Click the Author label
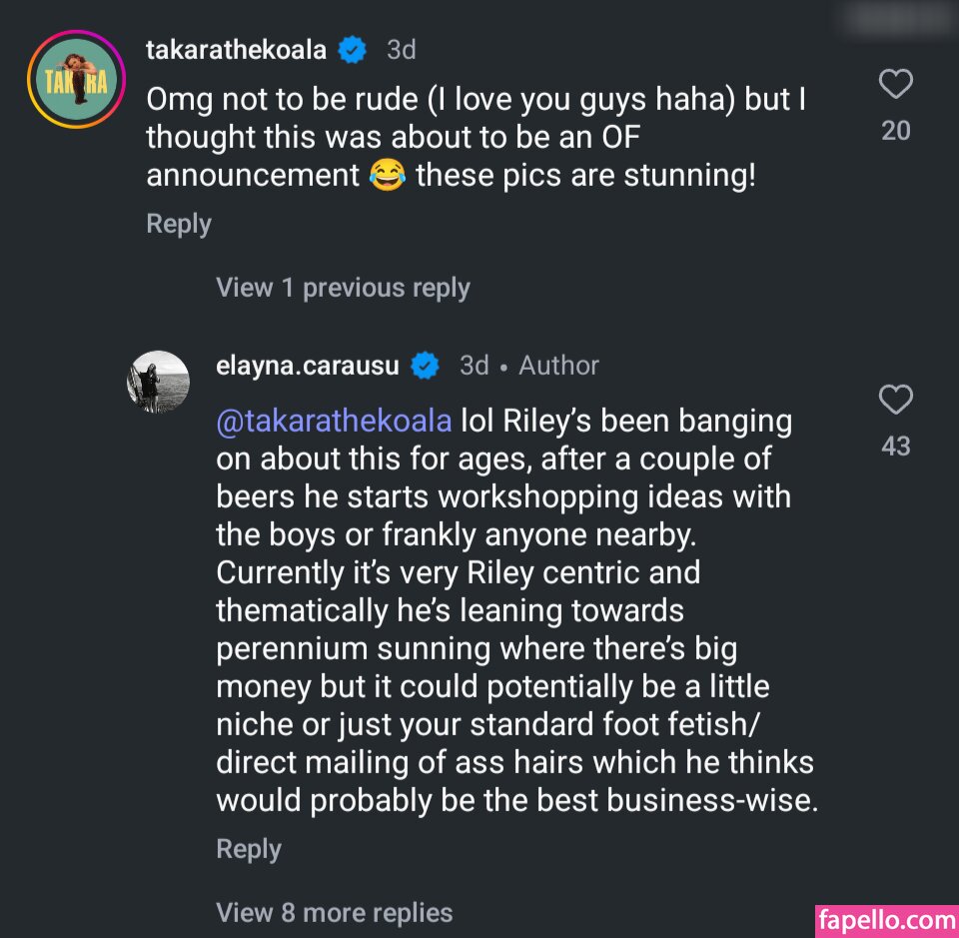Screen dimensions: 959x938 point(558,366)
